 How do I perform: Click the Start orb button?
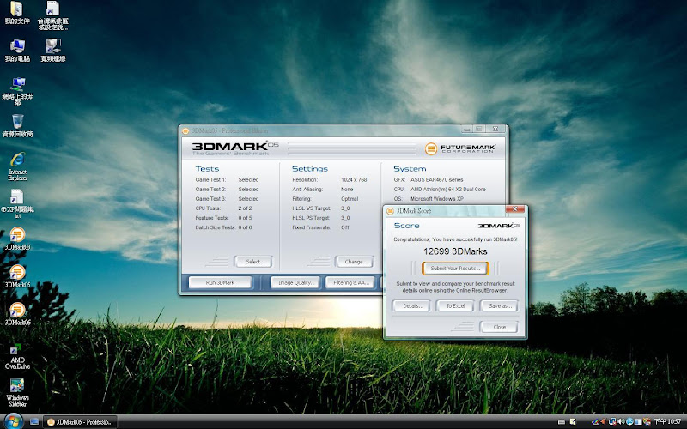point(14,421)
